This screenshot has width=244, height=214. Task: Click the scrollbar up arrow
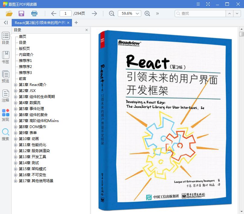pos(241,29)
